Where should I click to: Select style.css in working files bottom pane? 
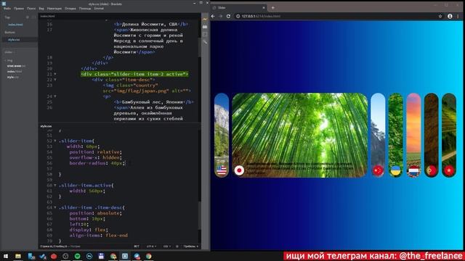click(14, 39)
